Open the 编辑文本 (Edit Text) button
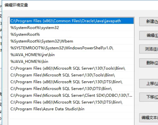Image resolution: width=158 pixels, height=125 pixels. pyautogui.click(x=150, y=117)
